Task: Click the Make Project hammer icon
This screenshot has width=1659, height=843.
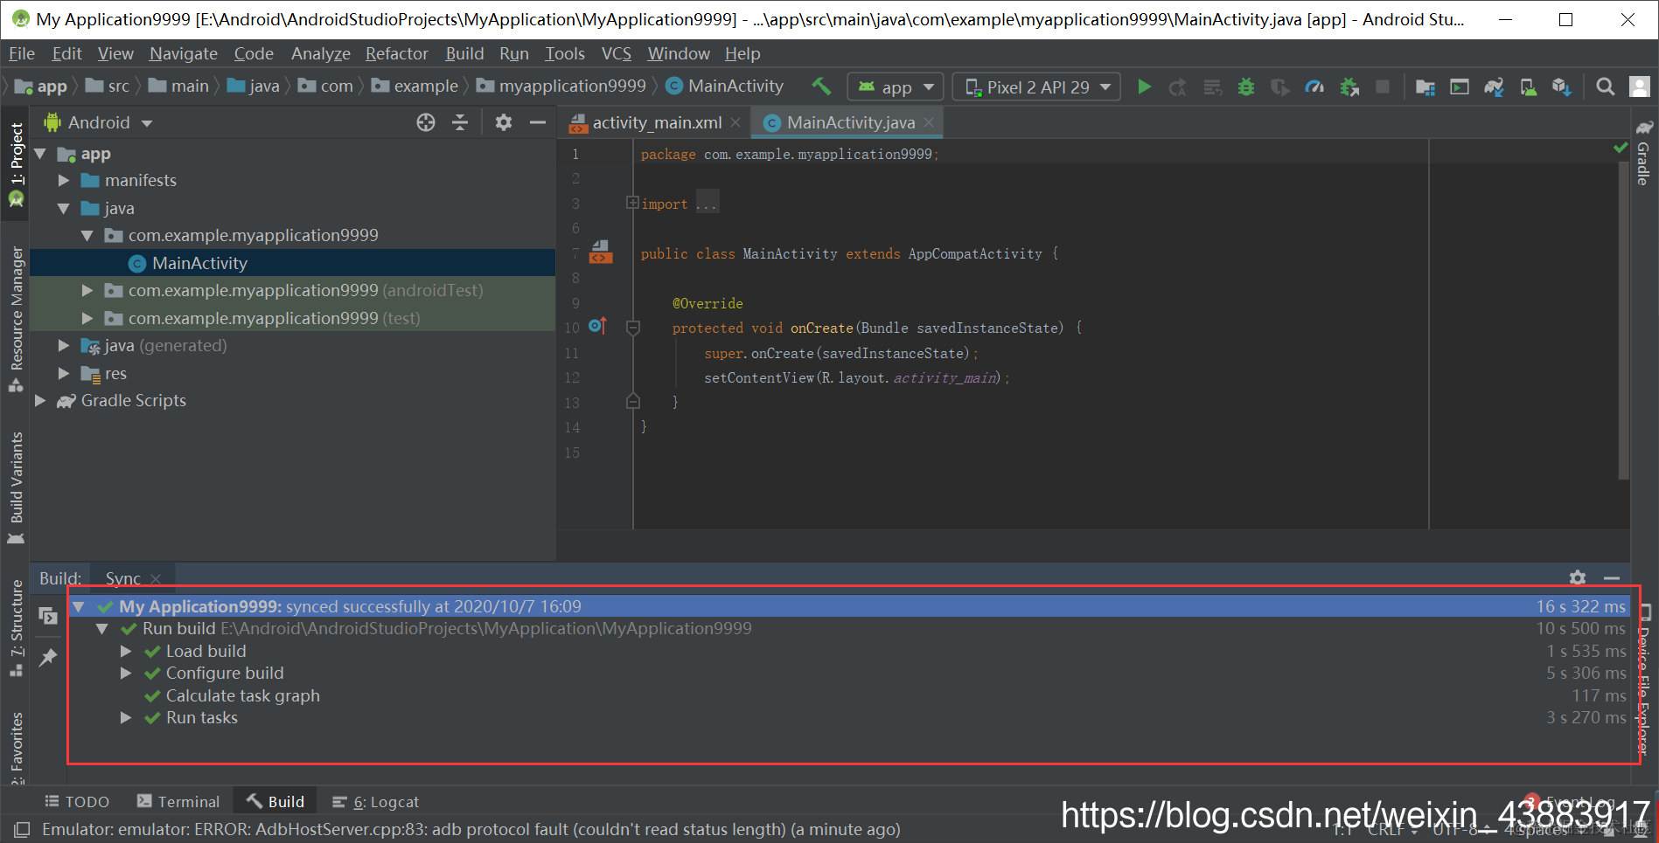Action: (821, 86)
